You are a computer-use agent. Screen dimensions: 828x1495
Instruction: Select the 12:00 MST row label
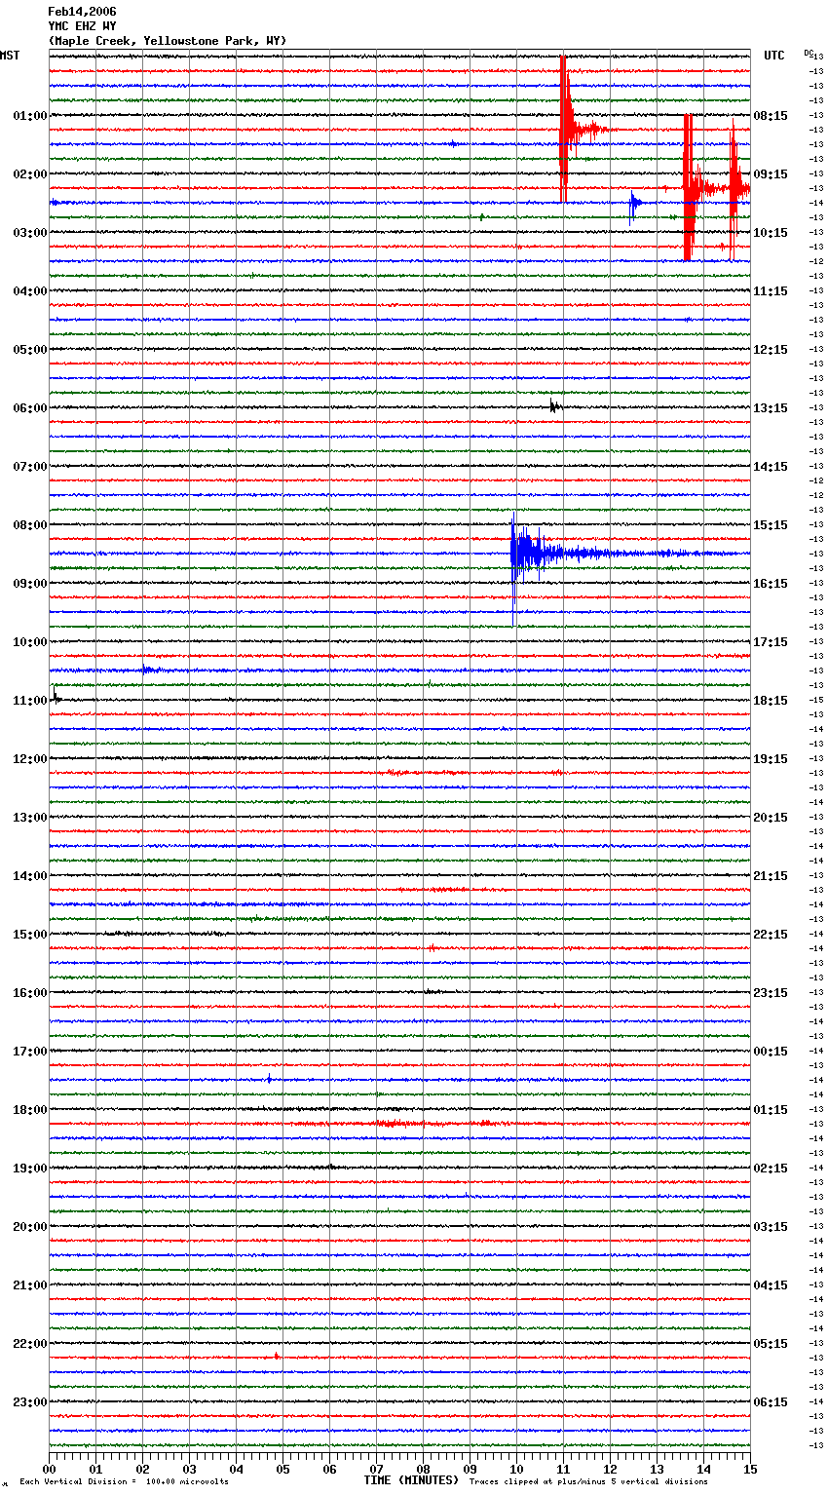click(x=29, y=759)
